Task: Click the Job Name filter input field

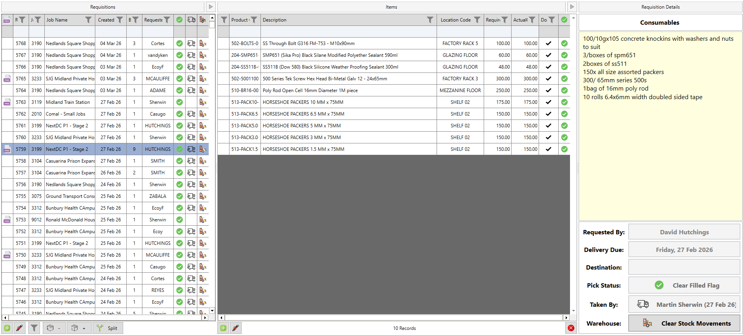Action: (x=69, y=32)
